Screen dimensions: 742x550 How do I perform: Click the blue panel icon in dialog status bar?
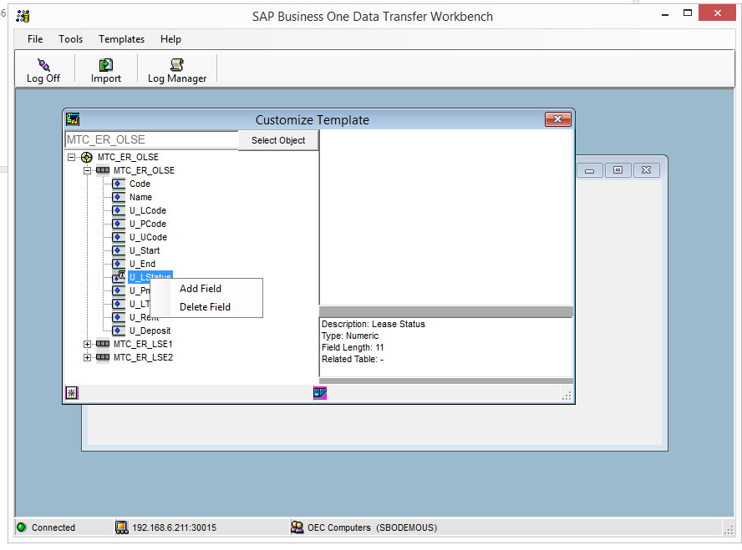(x=320, y=392)
